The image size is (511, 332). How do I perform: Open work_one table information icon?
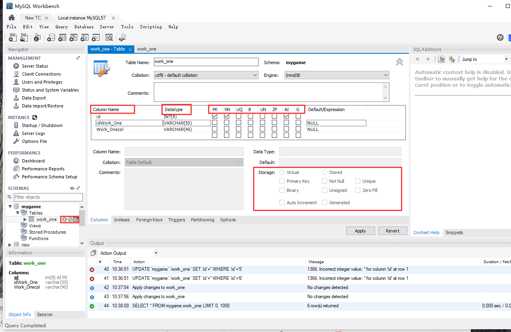pos(64,219)
